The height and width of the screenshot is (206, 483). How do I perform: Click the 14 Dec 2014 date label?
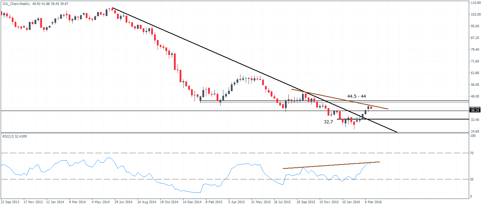pyautogui.click(x=192, y=202)
